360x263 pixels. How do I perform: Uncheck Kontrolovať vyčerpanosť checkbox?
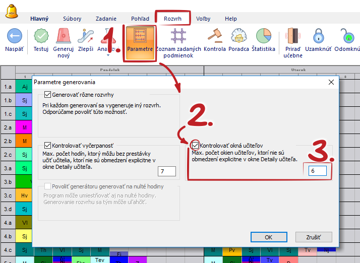pyautogui.click(x=48, y=145)
